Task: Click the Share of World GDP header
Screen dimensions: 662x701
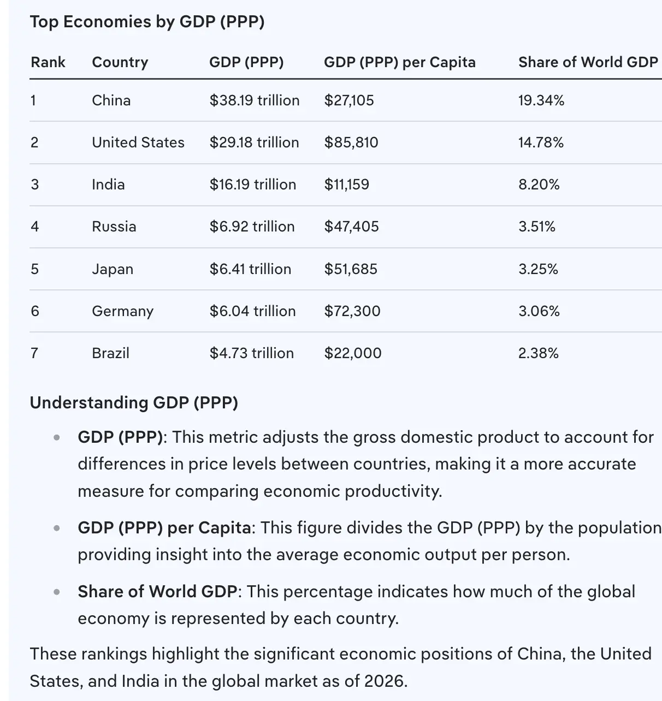Action: point(588,62)
